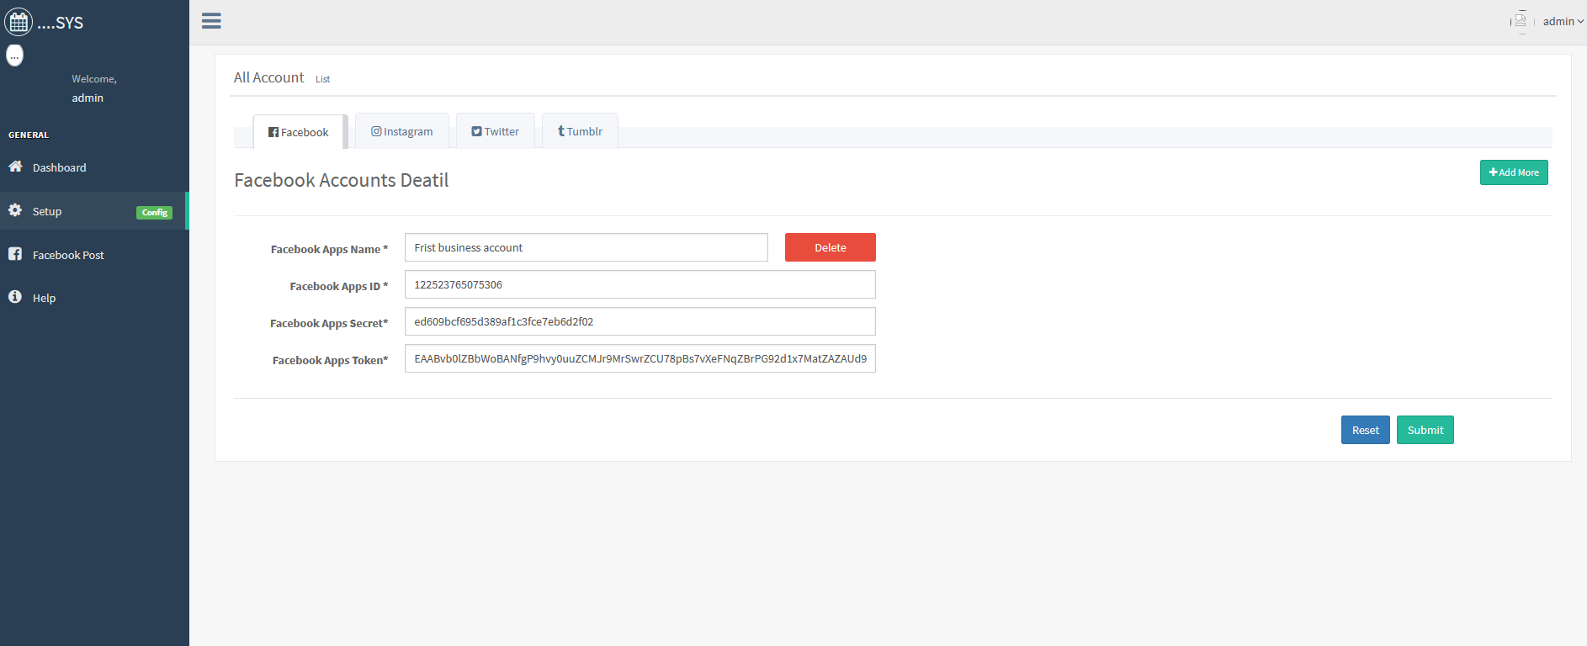The width and height of the screenshot is (1587, 646).
Task: Click the 'Facebook Accounts Deatil' heading
Action: [342, 180]
